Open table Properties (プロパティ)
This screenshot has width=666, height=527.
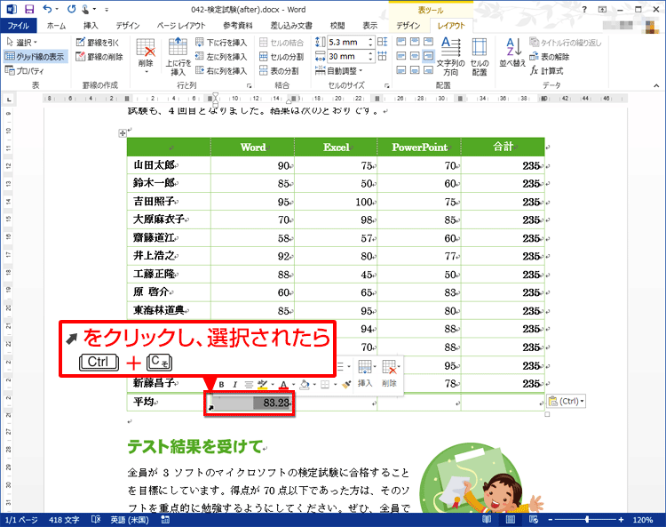click(x=25, y=70)
